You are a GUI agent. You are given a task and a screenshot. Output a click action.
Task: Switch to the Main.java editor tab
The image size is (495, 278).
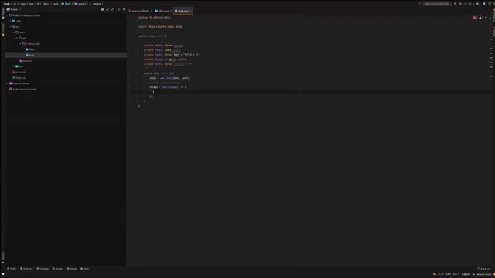[163, 11]
